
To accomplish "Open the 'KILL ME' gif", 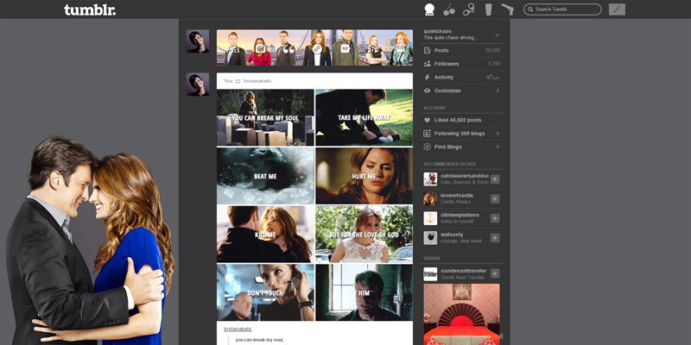I will (265, 234).
